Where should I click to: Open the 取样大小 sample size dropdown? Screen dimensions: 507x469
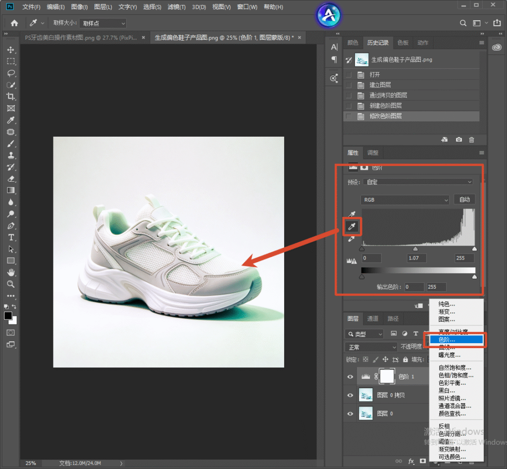[103, 23]
